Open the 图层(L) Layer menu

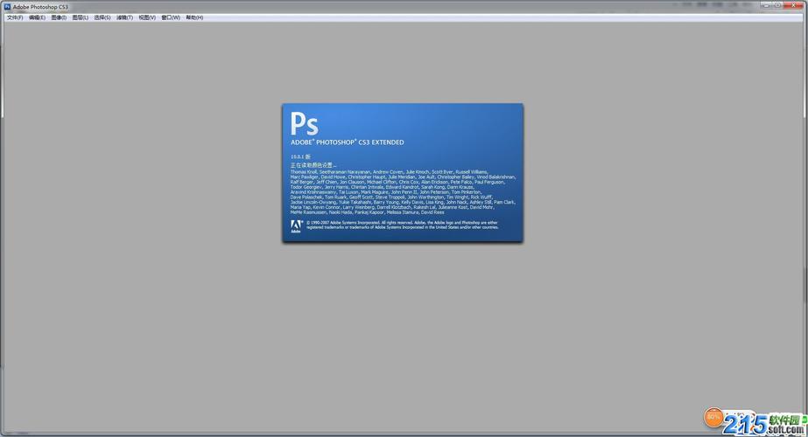tap(81, 17)
